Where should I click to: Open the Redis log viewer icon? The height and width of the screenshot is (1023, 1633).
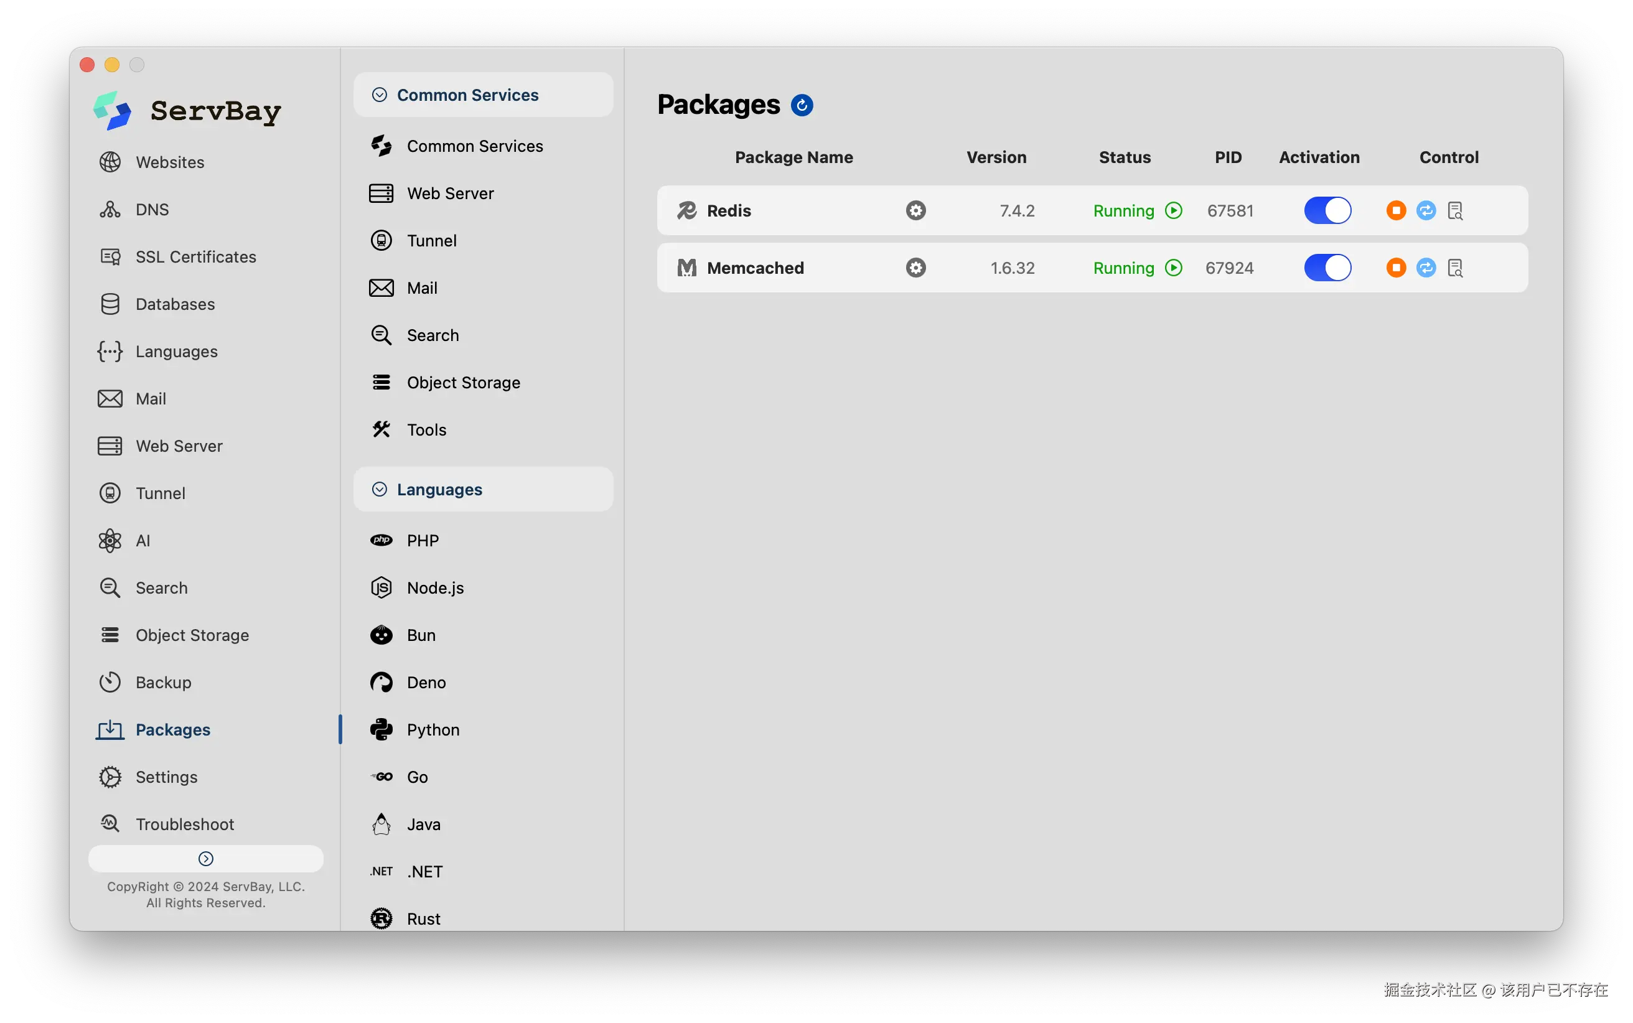click(x=1455, y=210)
